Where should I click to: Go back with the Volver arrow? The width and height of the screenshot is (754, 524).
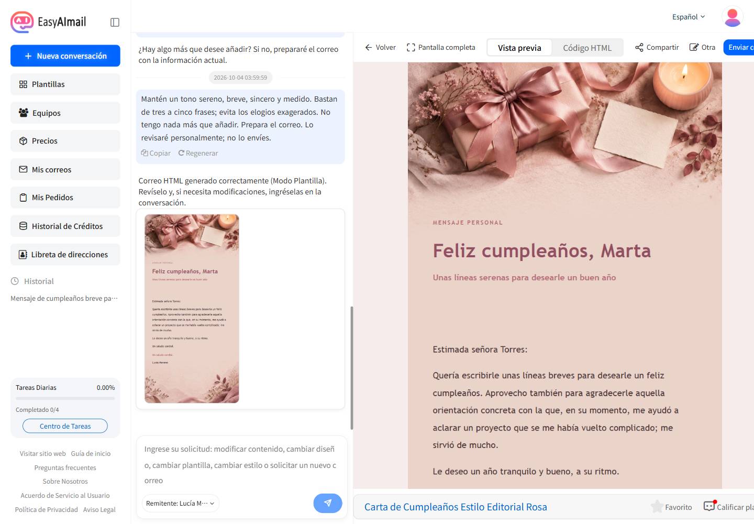coord(381,47)
